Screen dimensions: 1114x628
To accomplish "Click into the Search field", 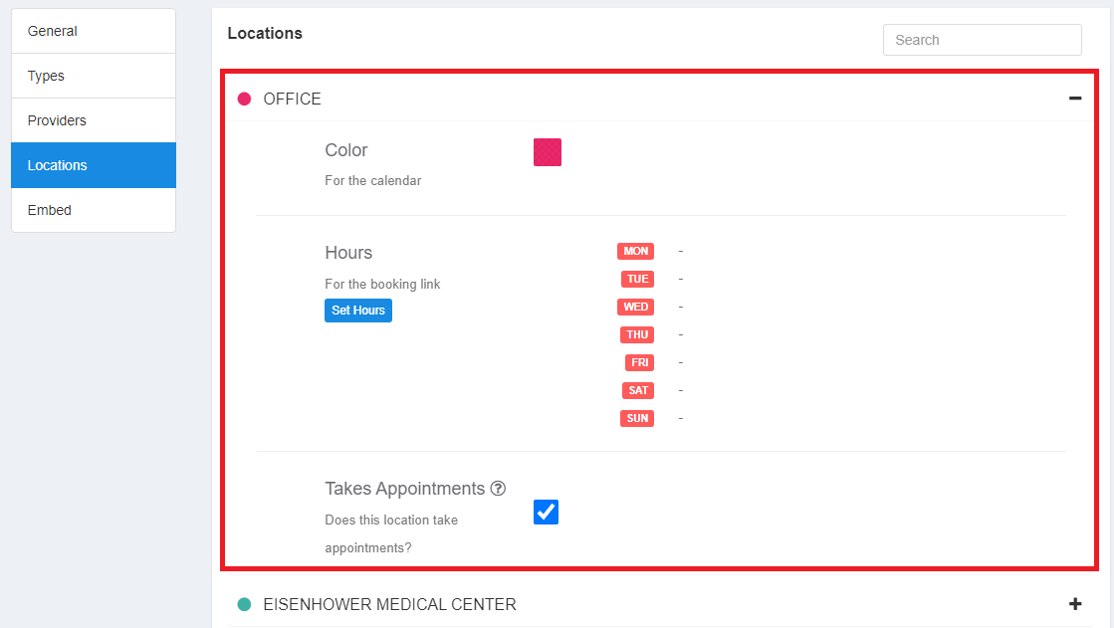I will 982,40.
